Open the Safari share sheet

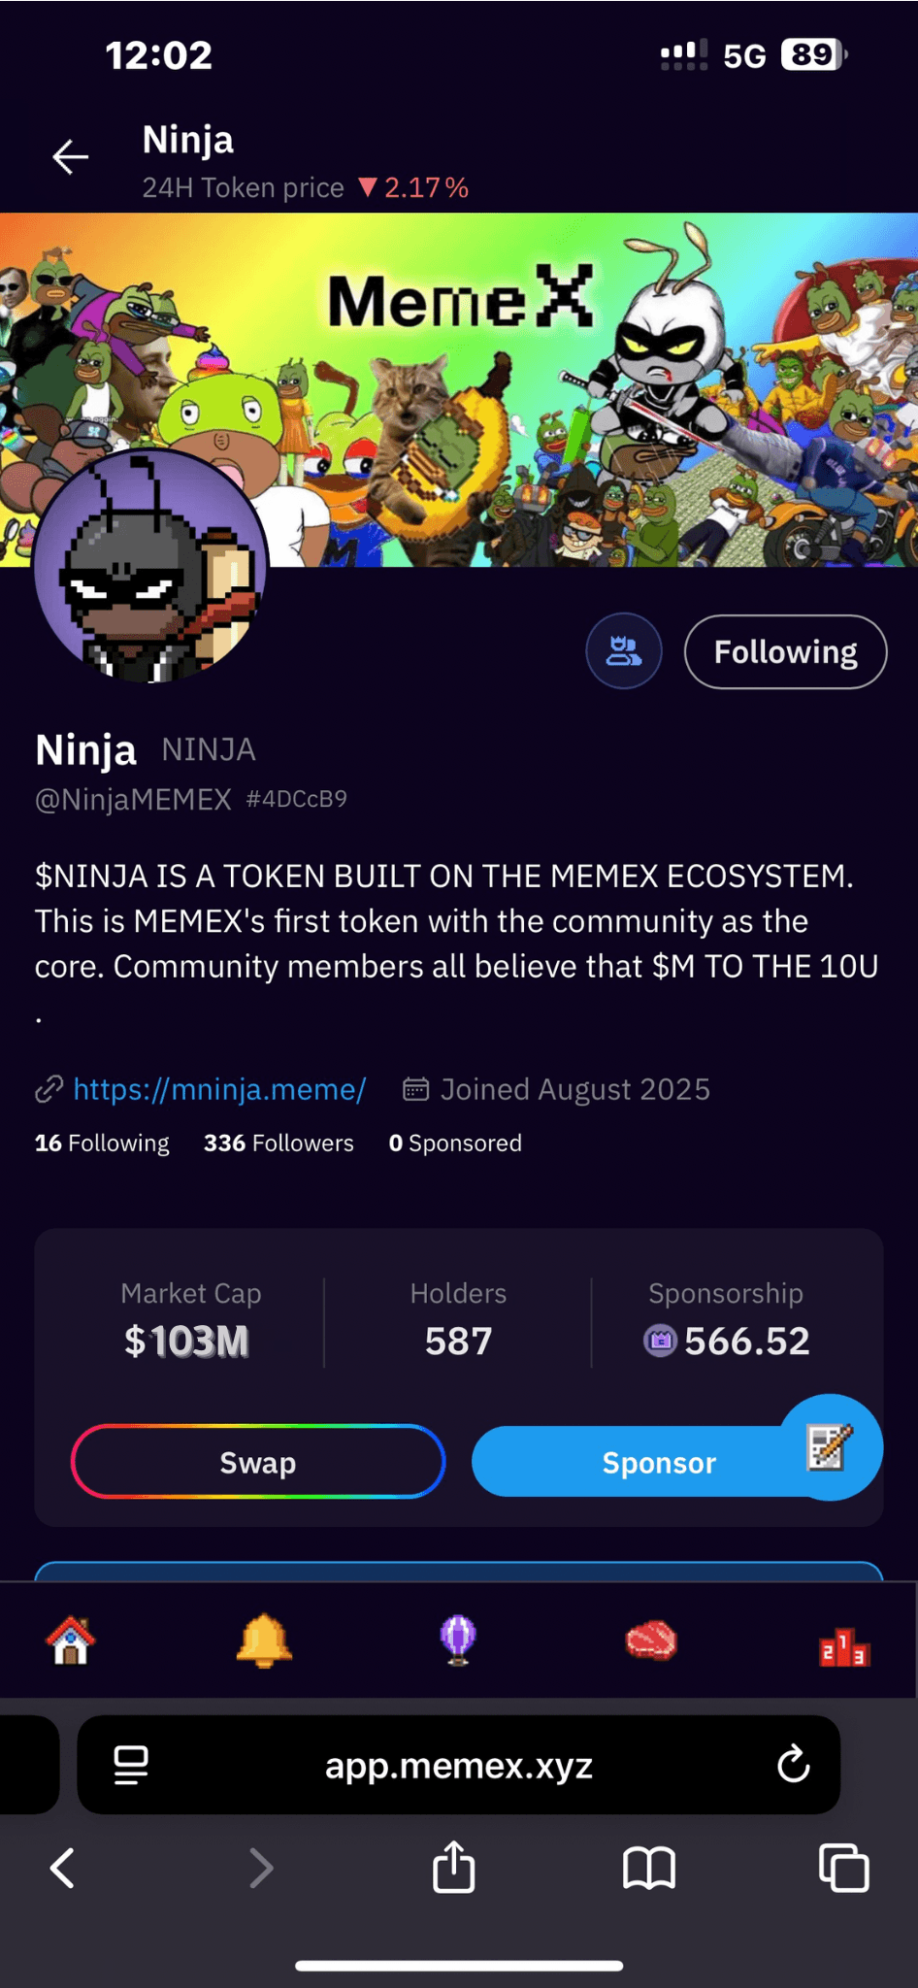(x=454, y=1869)
